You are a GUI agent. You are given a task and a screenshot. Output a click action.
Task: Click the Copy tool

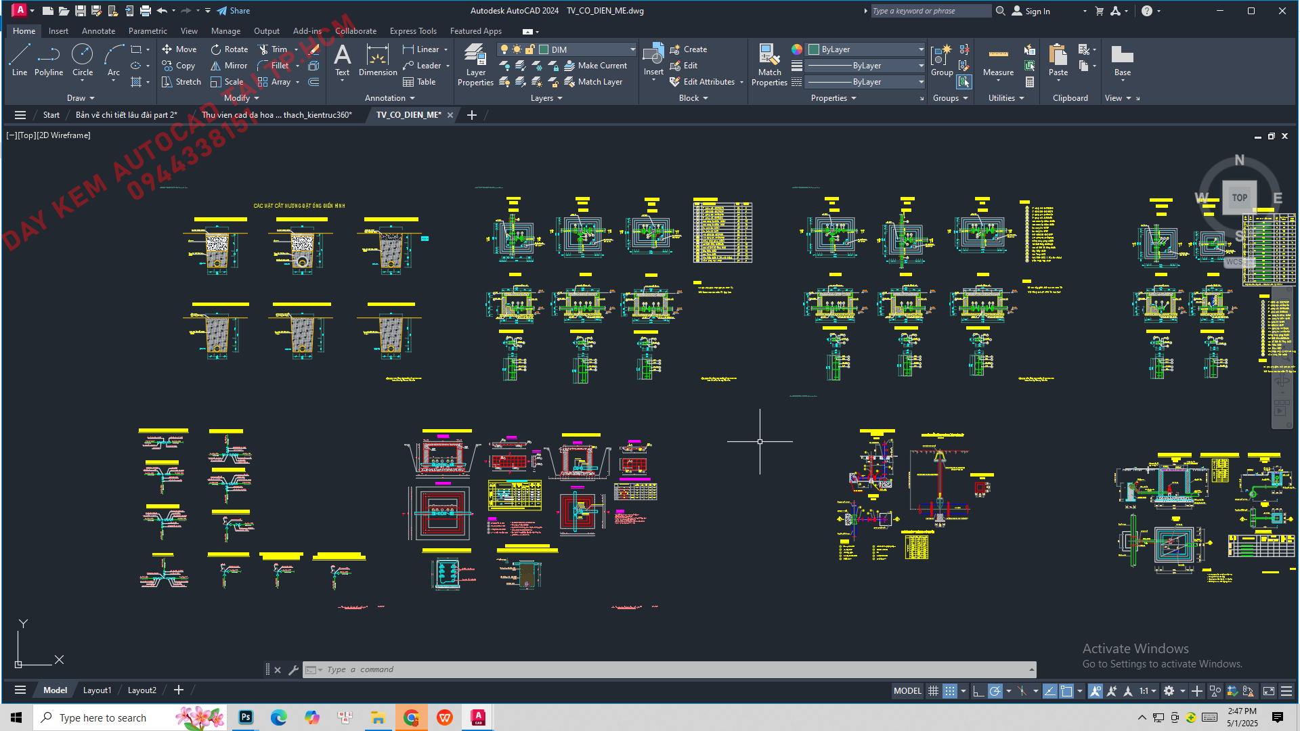pyautogui.click(x=179, y=66)
